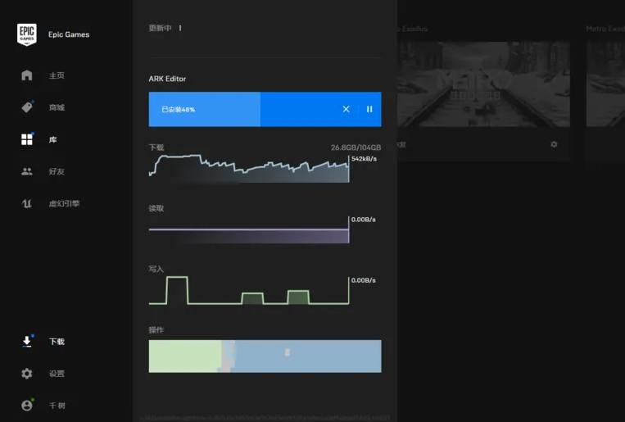Open the Home (主页) icon
The height and width of the screenshot is (422, 625).
[27, 75]
